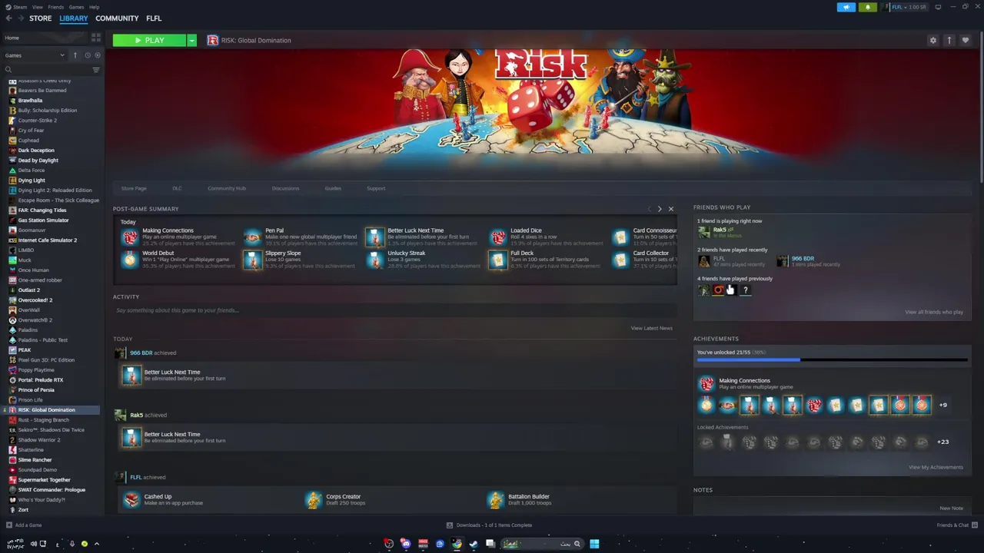
Task: Open the announcements megaphone icon
Action: click(x=846, y=7)
